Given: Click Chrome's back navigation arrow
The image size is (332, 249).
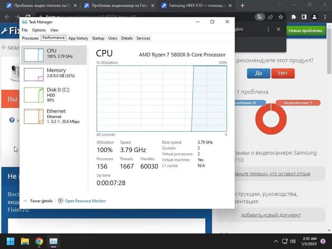Looking at the screenshot, I should pos(7,17).
